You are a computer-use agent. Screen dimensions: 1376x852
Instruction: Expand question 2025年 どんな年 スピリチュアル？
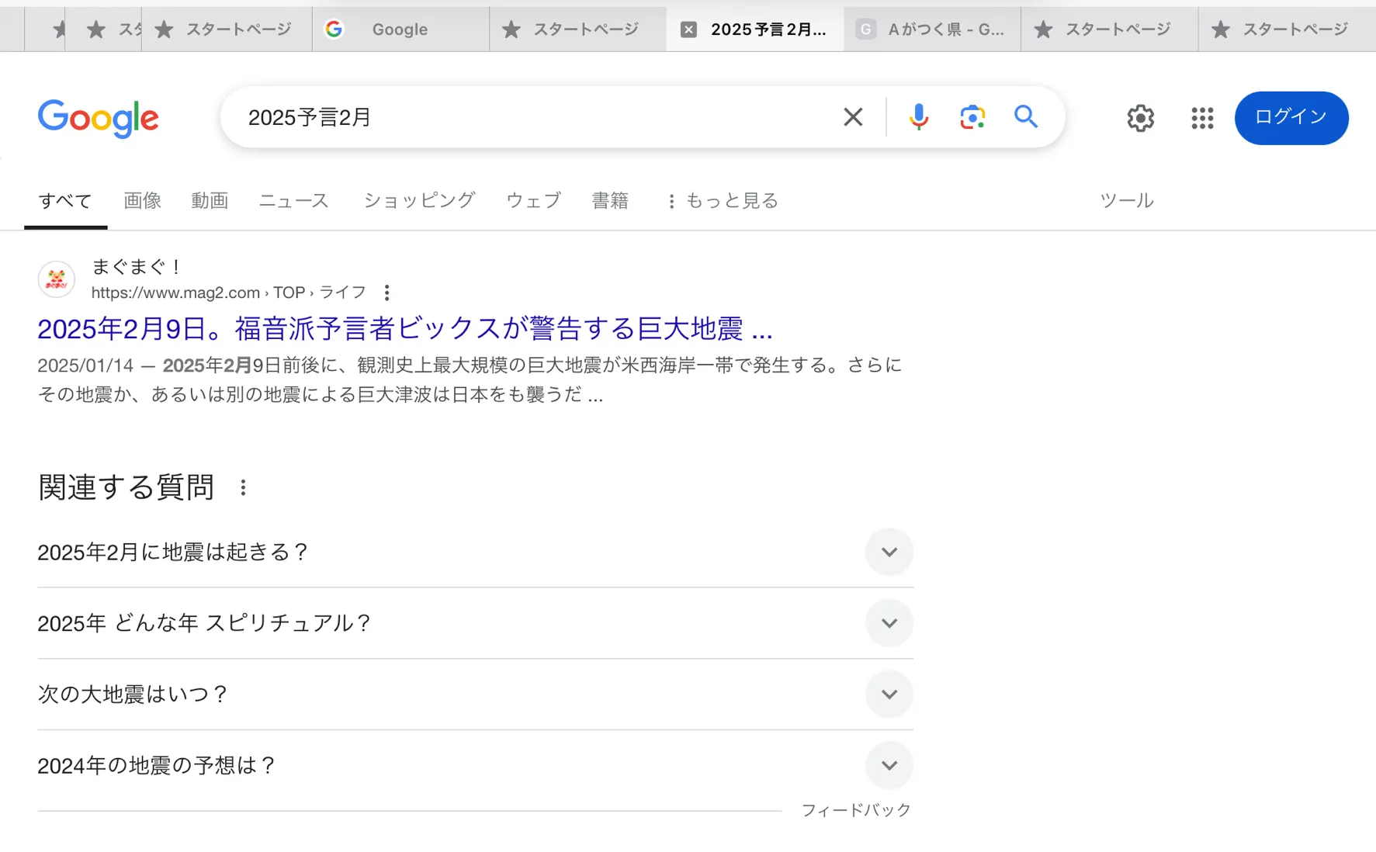(475, 623)
